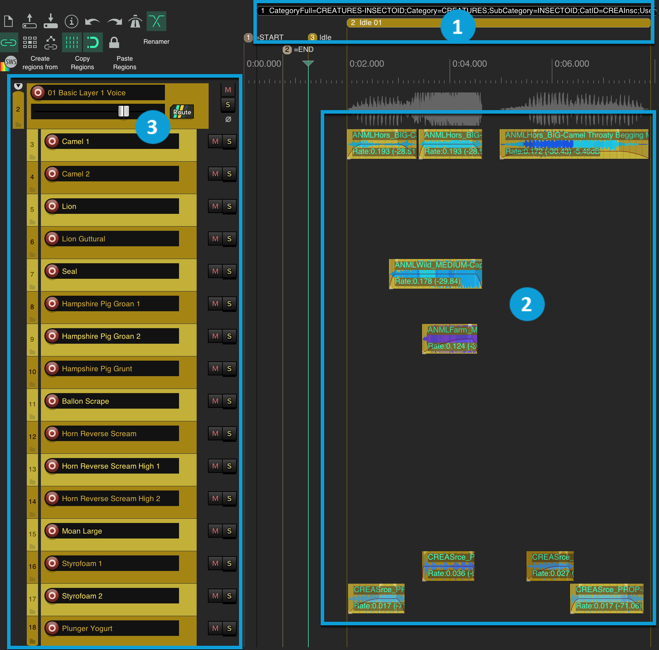The image size is (659, 650).
Task: Open Route for 01 Basic Layer track
Action: pos(182,112)
